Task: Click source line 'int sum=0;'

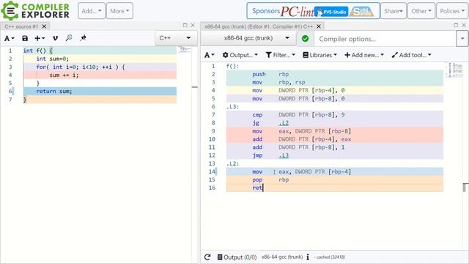Action: click(100, 59)
